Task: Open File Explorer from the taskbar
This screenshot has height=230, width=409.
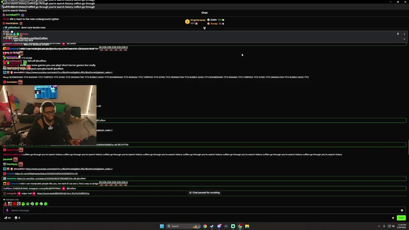Action: [x=247, y=226]
